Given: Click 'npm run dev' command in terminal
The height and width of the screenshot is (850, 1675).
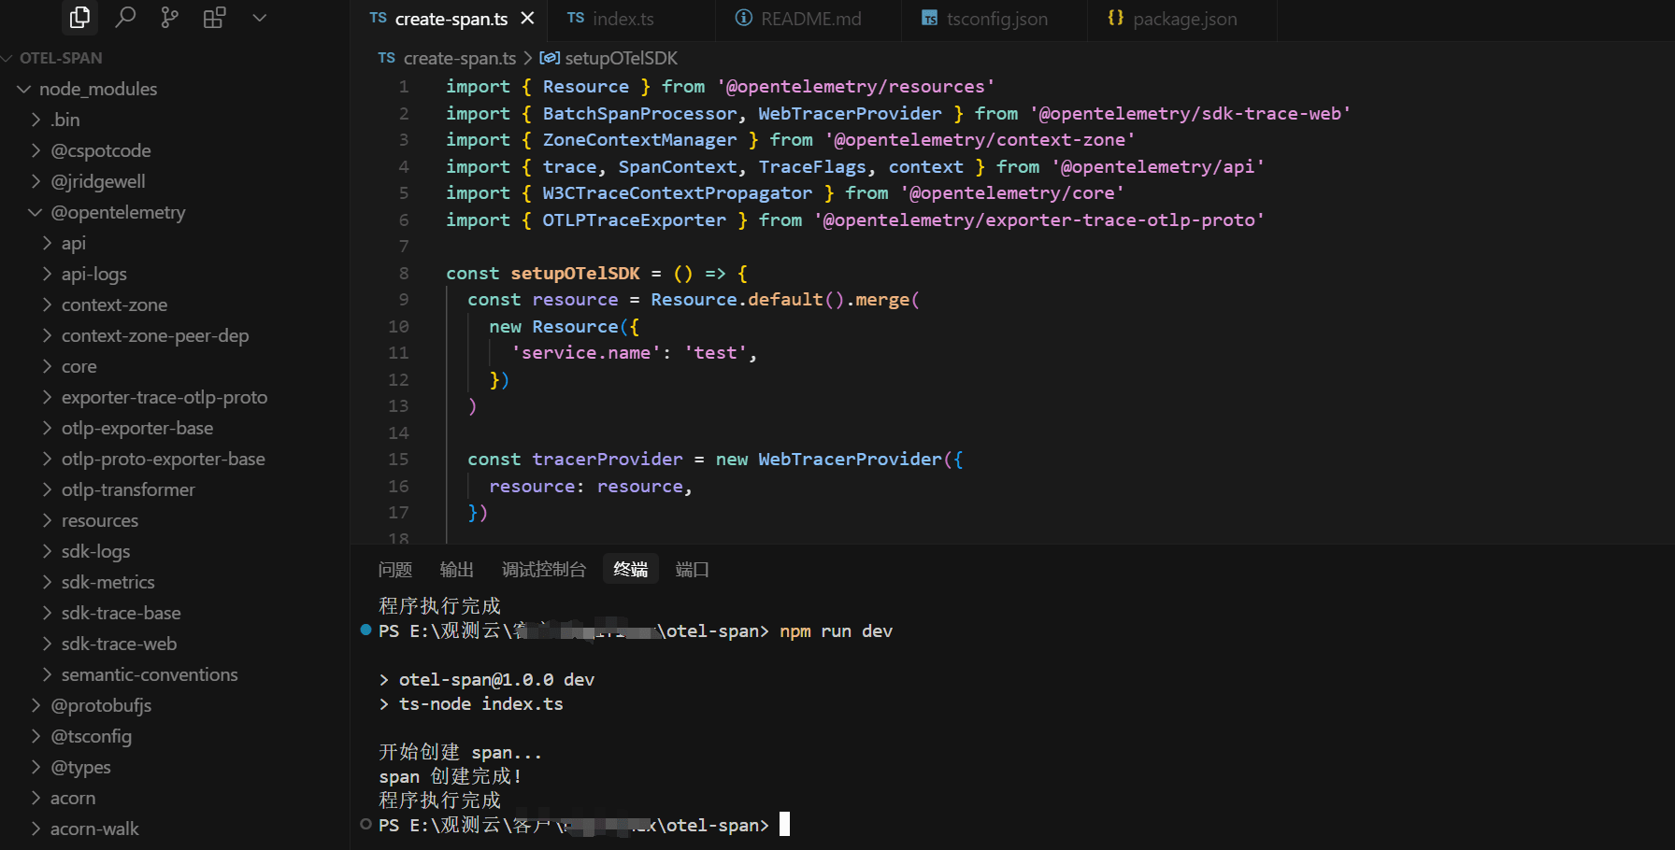Looking at the screenshot, I should click(x=836, y=631).
